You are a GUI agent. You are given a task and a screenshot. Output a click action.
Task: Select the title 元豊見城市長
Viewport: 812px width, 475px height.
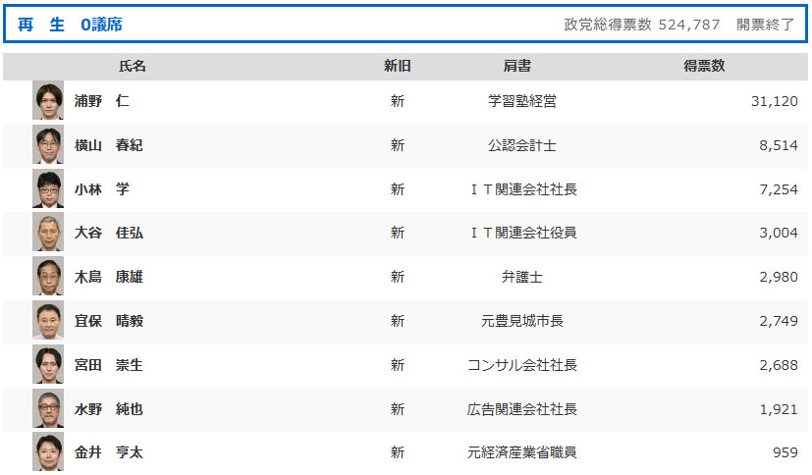click(x=522, y=321)
